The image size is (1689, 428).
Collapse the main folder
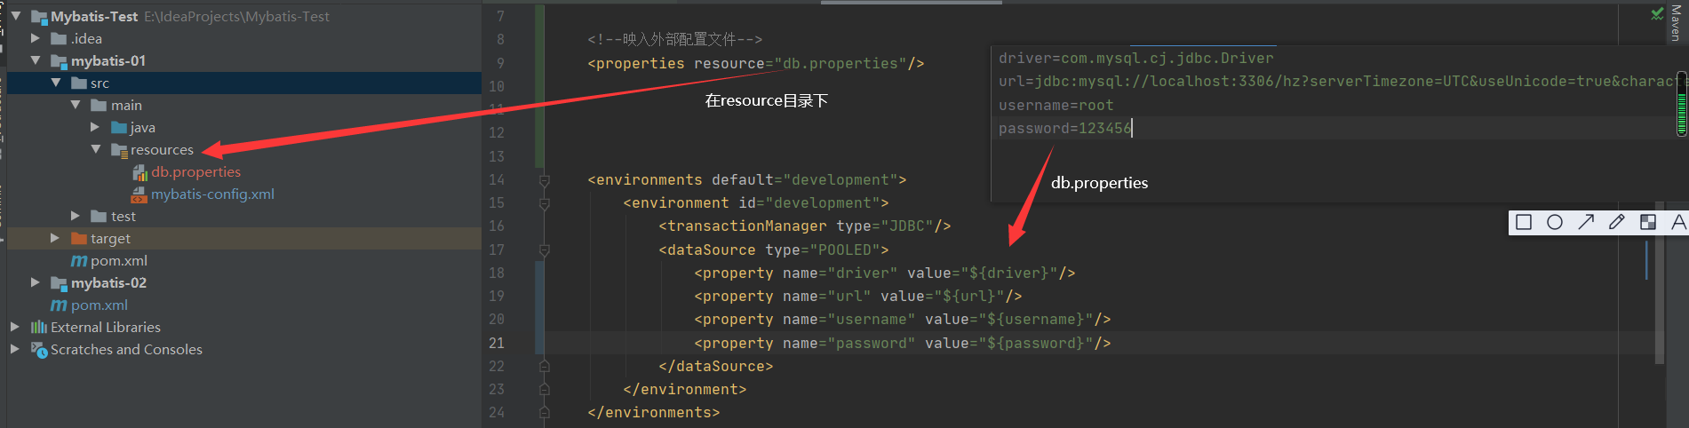click(x=76, y=105)
